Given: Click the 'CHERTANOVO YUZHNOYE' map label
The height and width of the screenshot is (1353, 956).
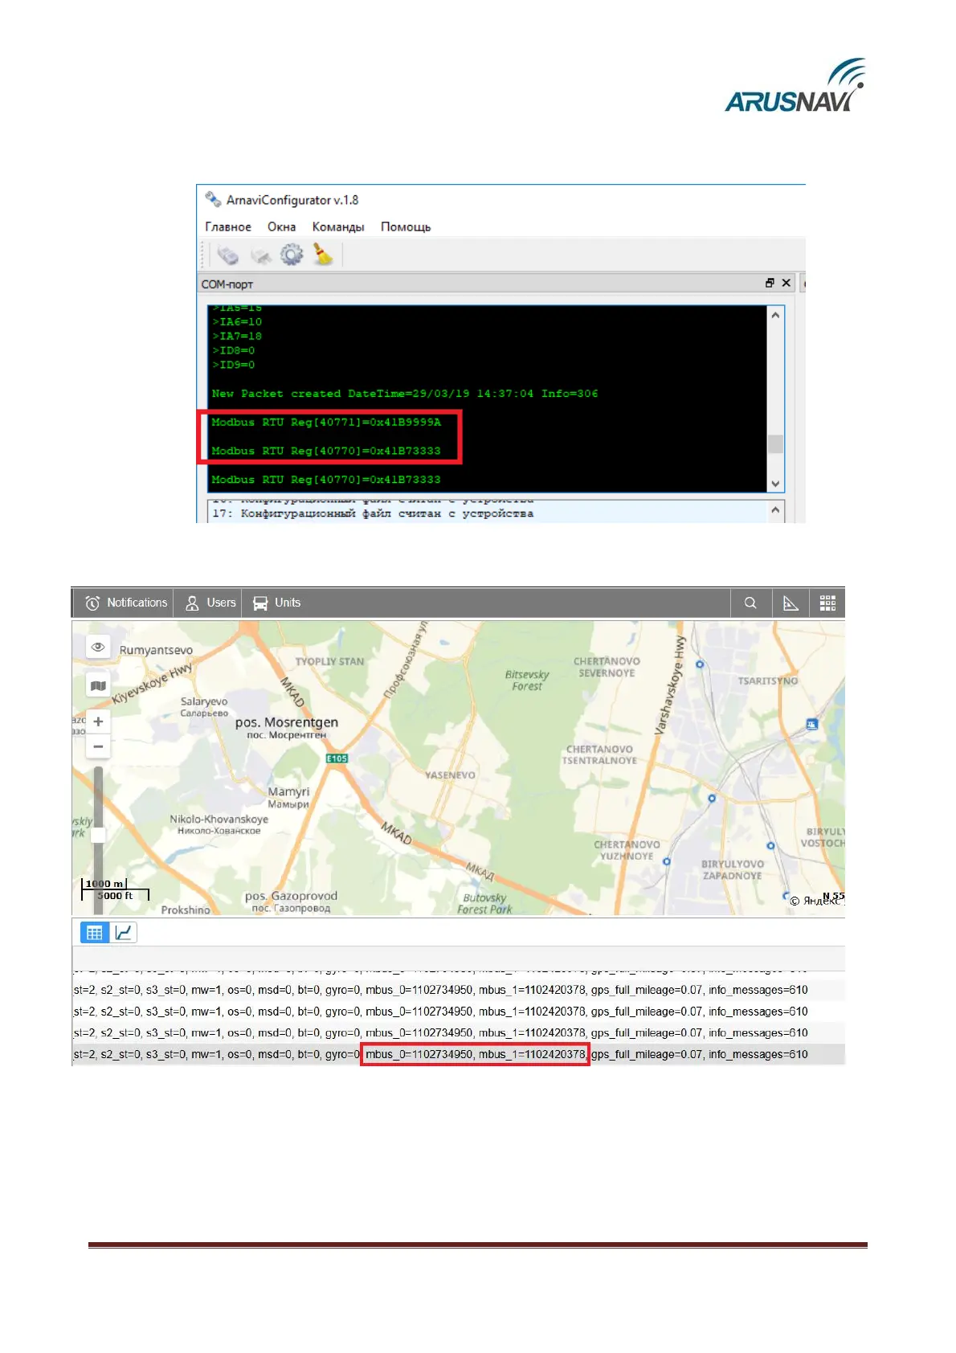Looking at the screenshot, I should tap(627, 850).
